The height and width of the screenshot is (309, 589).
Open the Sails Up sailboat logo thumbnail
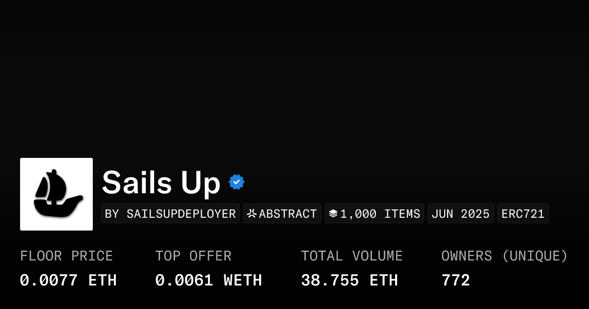pyautogui.click(x=56, y=194)
